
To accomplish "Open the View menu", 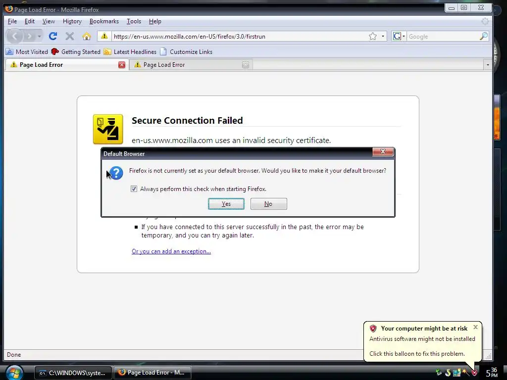I will (x=49, y=21).
